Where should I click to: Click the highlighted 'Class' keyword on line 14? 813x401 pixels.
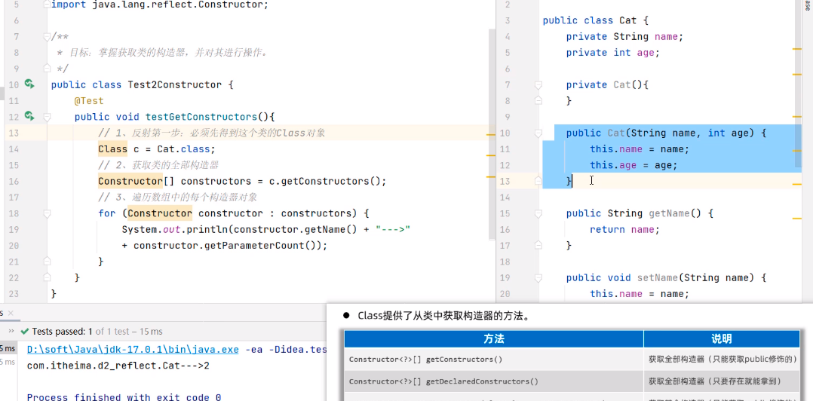click(112, 148)
